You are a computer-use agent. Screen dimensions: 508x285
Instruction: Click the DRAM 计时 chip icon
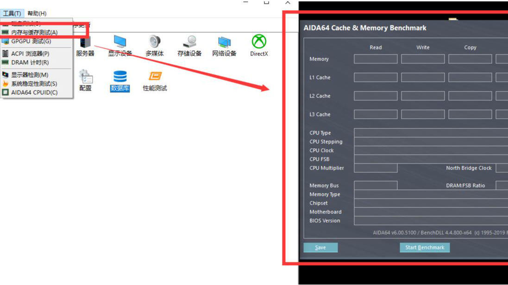coord(5,62)
